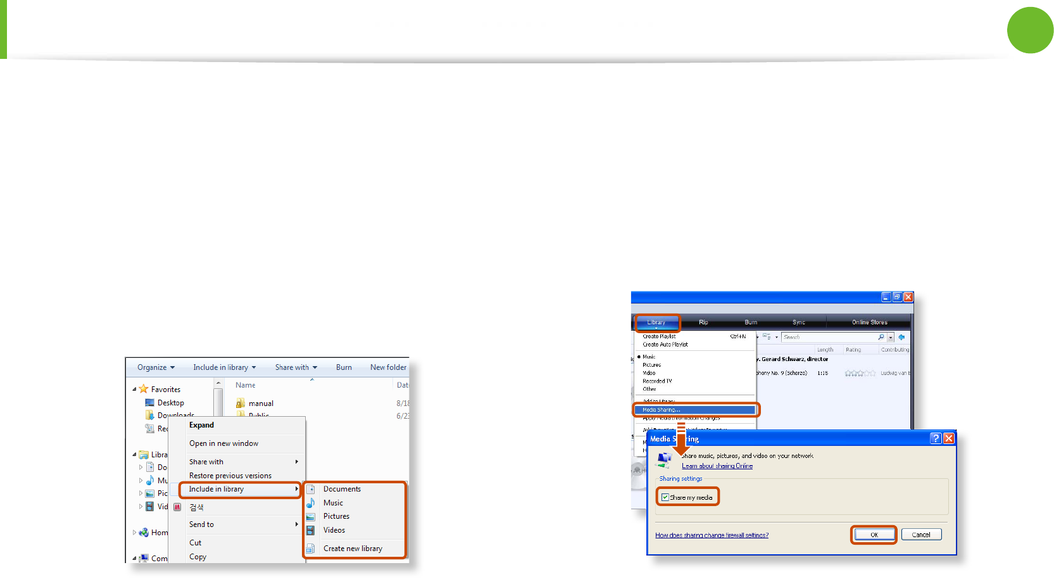Collapse the Libraries tree group

[134, 455]
